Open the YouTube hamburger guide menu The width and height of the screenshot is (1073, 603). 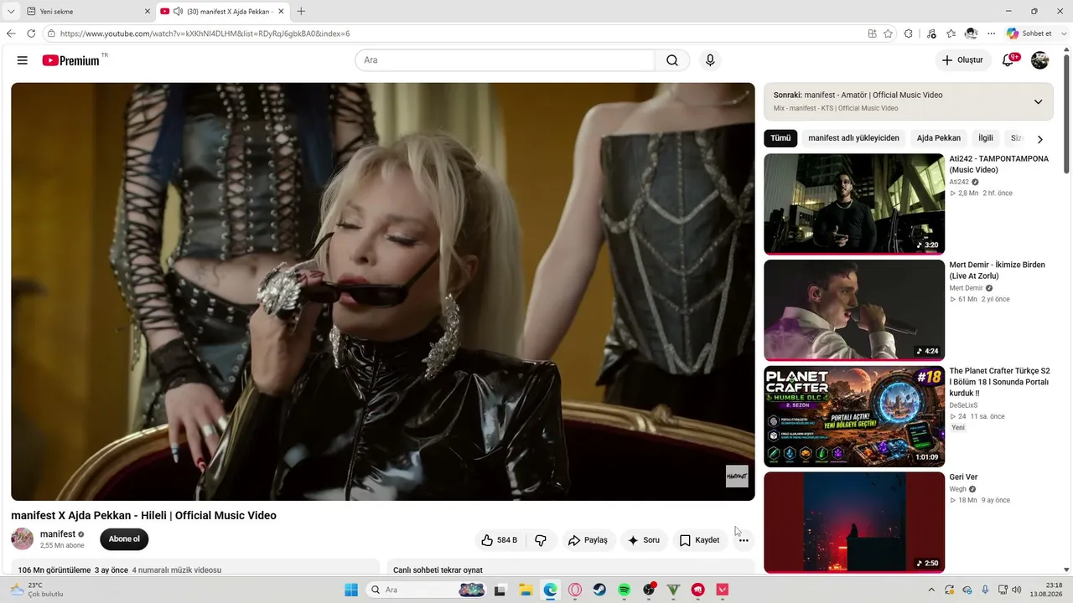(x=23, y=60)
